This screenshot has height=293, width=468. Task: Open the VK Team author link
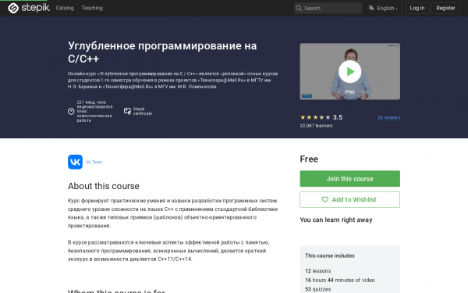(x=94, y=162)
